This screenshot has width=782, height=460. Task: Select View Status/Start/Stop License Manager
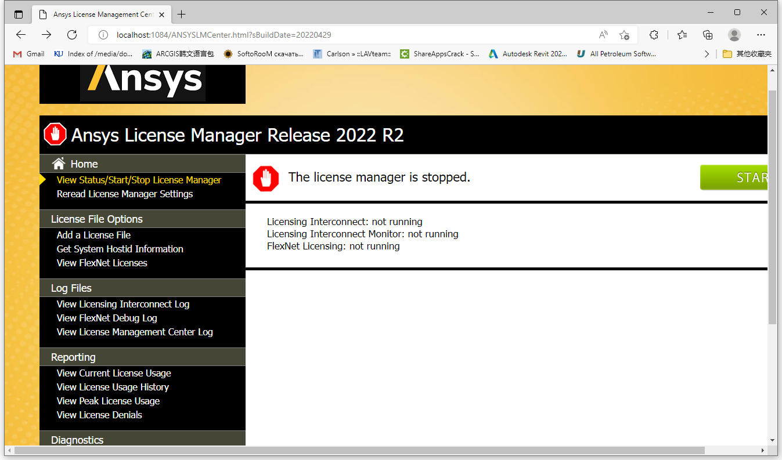(139, 180)
